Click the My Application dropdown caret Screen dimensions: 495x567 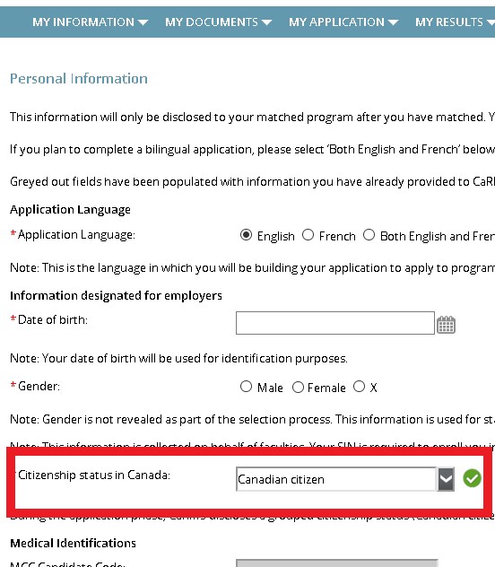(393, 22)
